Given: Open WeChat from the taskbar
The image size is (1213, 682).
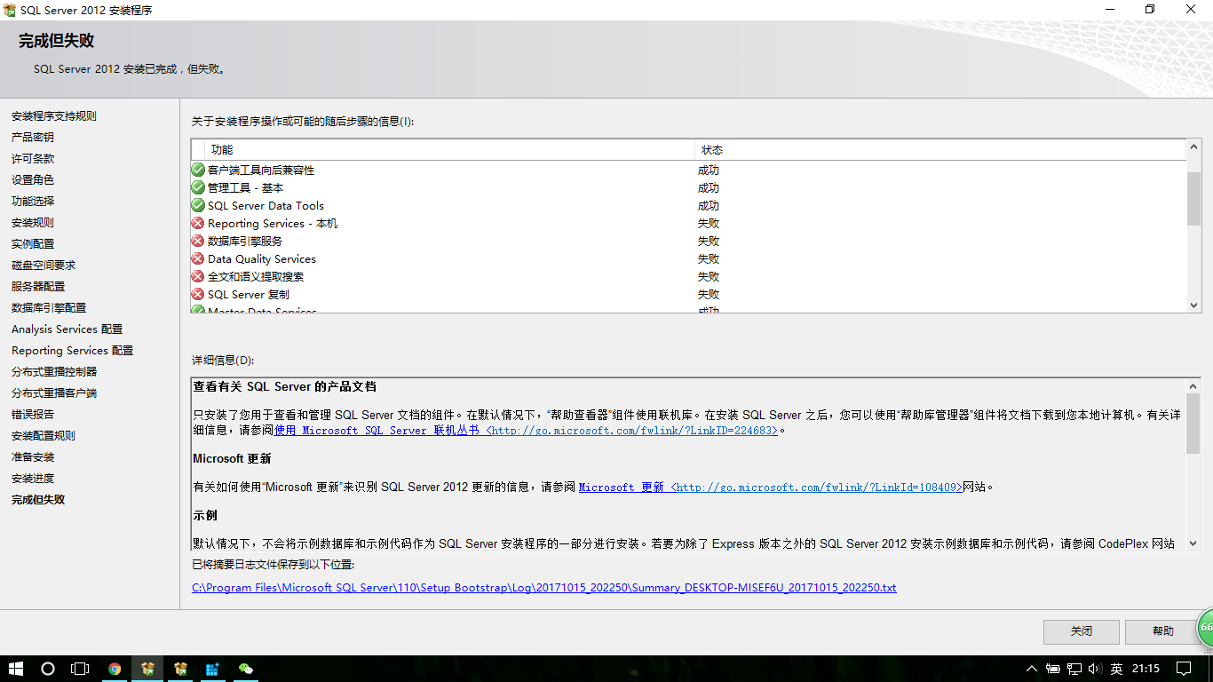Looking at the screenshot, I should pos(246,669).
